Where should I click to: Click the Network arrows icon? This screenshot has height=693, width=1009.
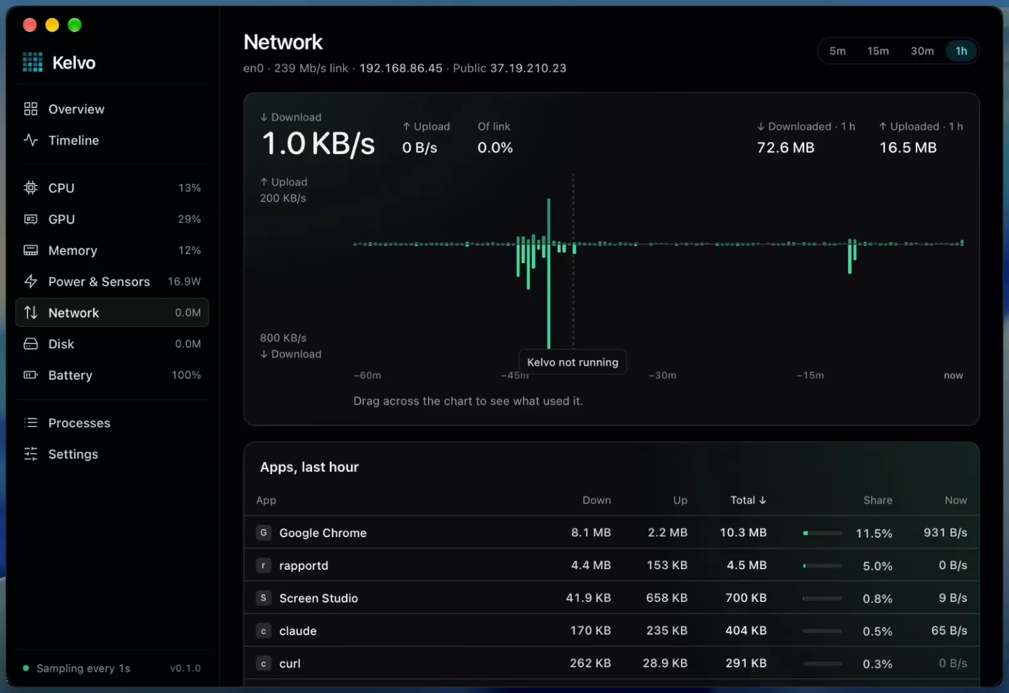[31, 312]
